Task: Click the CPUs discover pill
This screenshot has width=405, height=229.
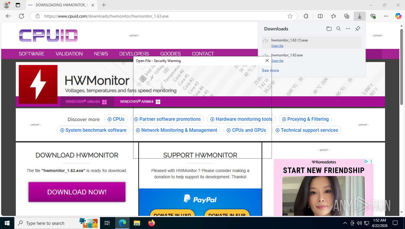Action: (x=116, y=119)
